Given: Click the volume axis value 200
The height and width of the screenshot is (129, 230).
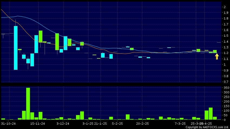Looking at the screenshot, I should [x=226, y=101].
